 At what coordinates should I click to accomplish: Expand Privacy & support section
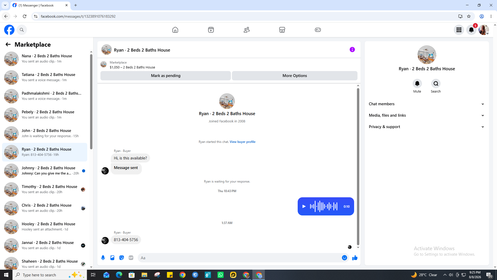427,127
